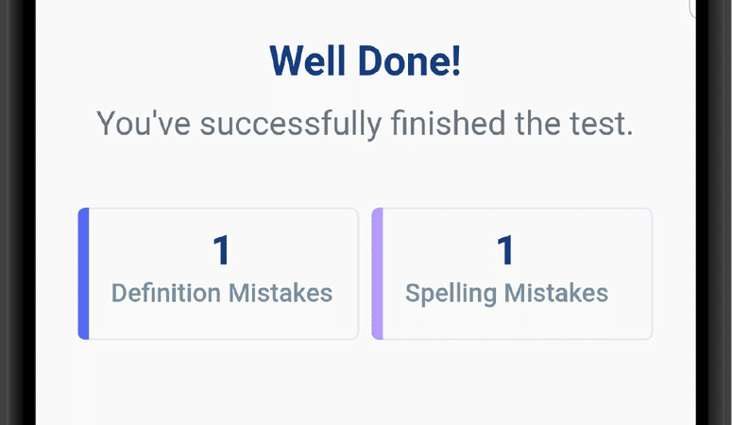
Task: Click the number above Definition Mistakes
Action: [221, 250]
